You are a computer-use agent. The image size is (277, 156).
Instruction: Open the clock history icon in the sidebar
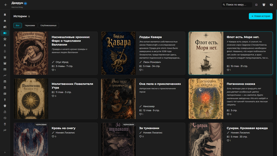5,118
